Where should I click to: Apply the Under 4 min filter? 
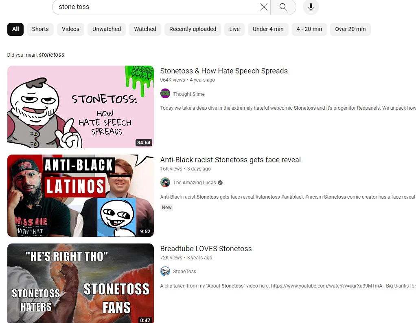coord(268,29)
